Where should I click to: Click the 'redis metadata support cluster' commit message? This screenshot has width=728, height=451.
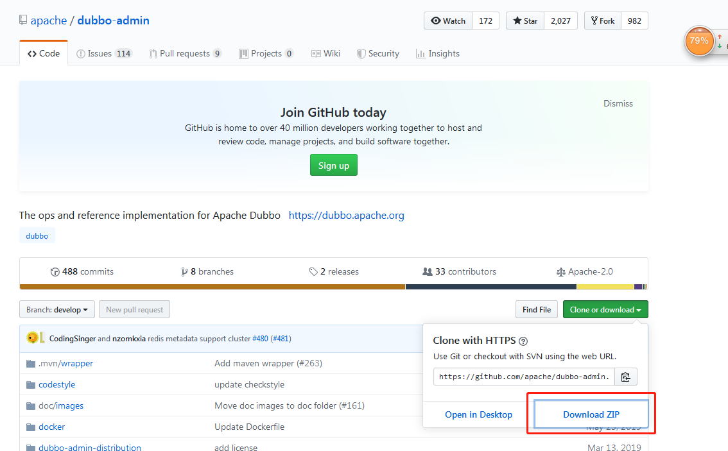click(x=199, y=339)
